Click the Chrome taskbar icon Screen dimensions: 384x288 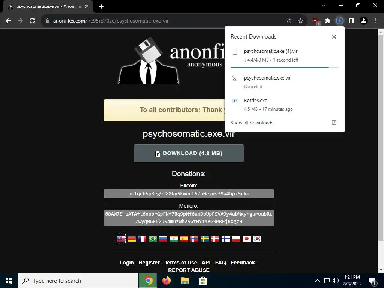pos(148,280)
